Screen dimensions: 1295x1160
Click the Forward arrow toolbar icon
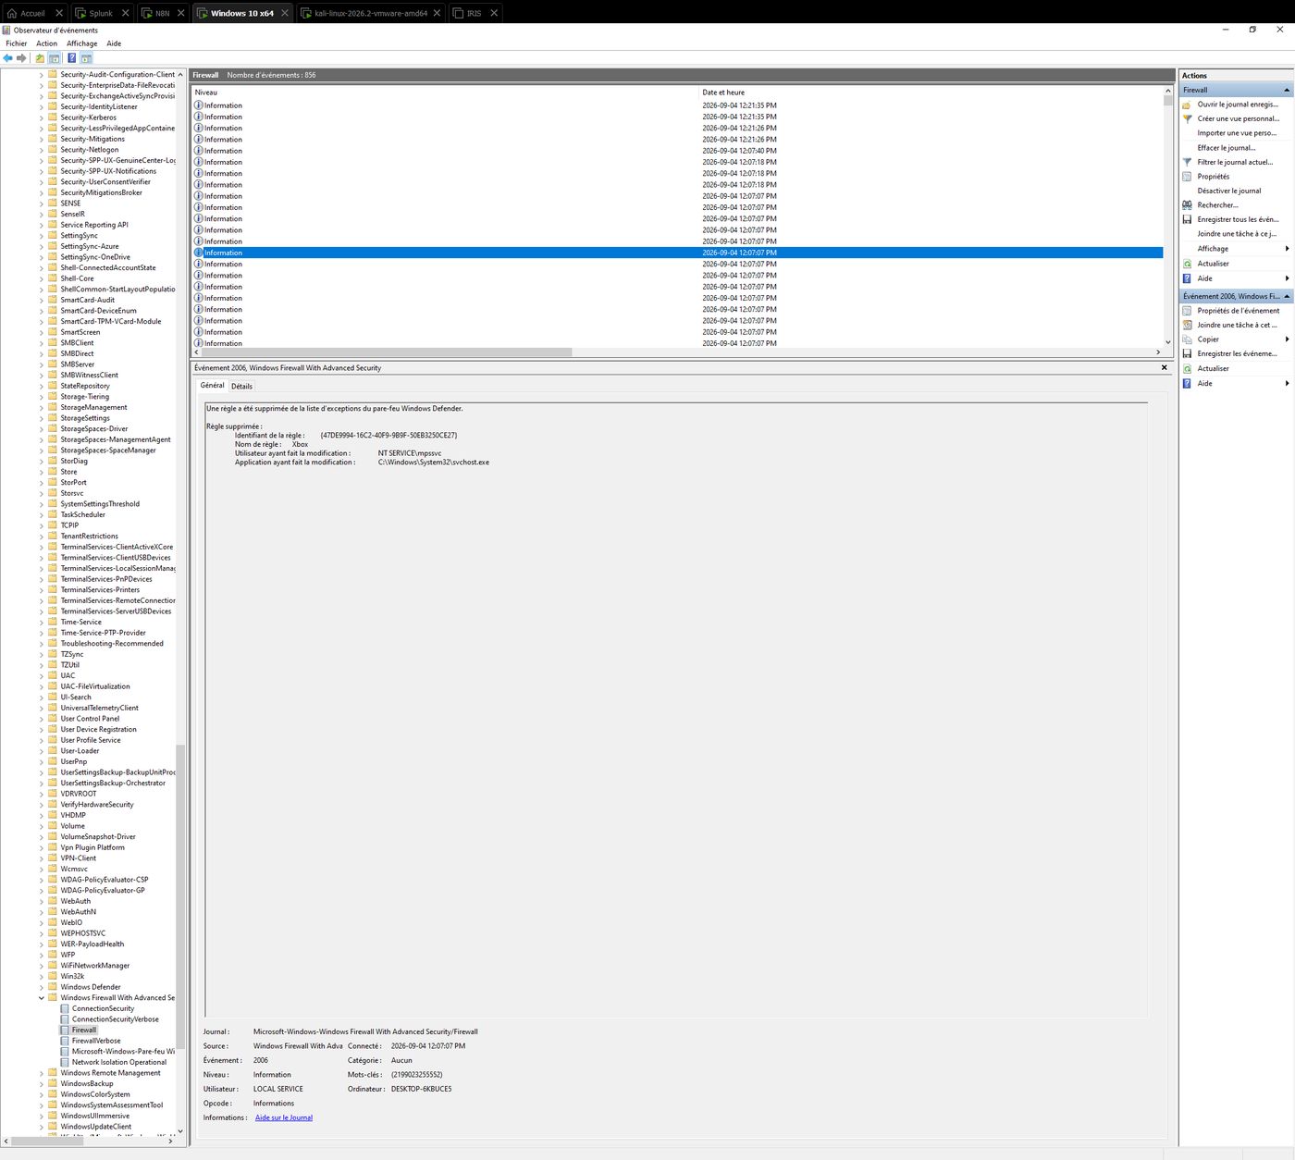22,58
